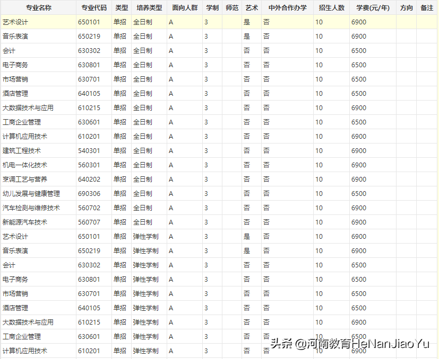Select the 类型 column header
This screenshot has width=439, height=359.
122,8
